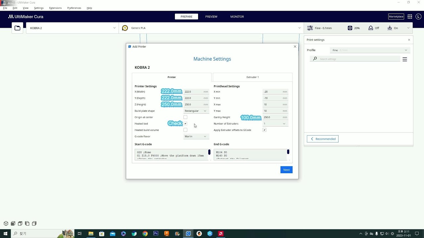Select the Printer tab

click(172, 77)
